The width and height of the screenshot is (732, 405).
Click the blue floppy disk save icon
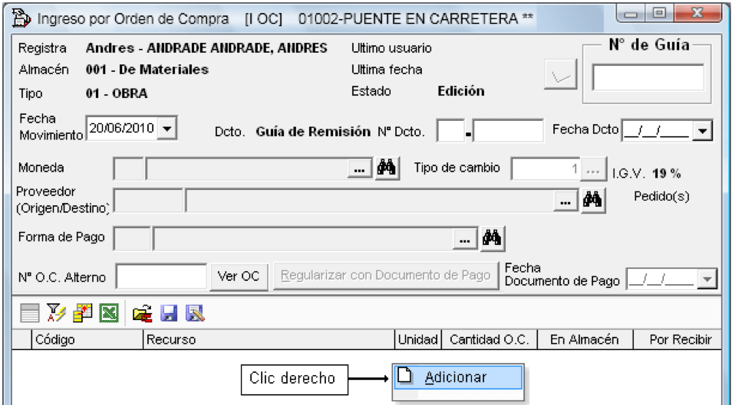click(x=169, y=313)
